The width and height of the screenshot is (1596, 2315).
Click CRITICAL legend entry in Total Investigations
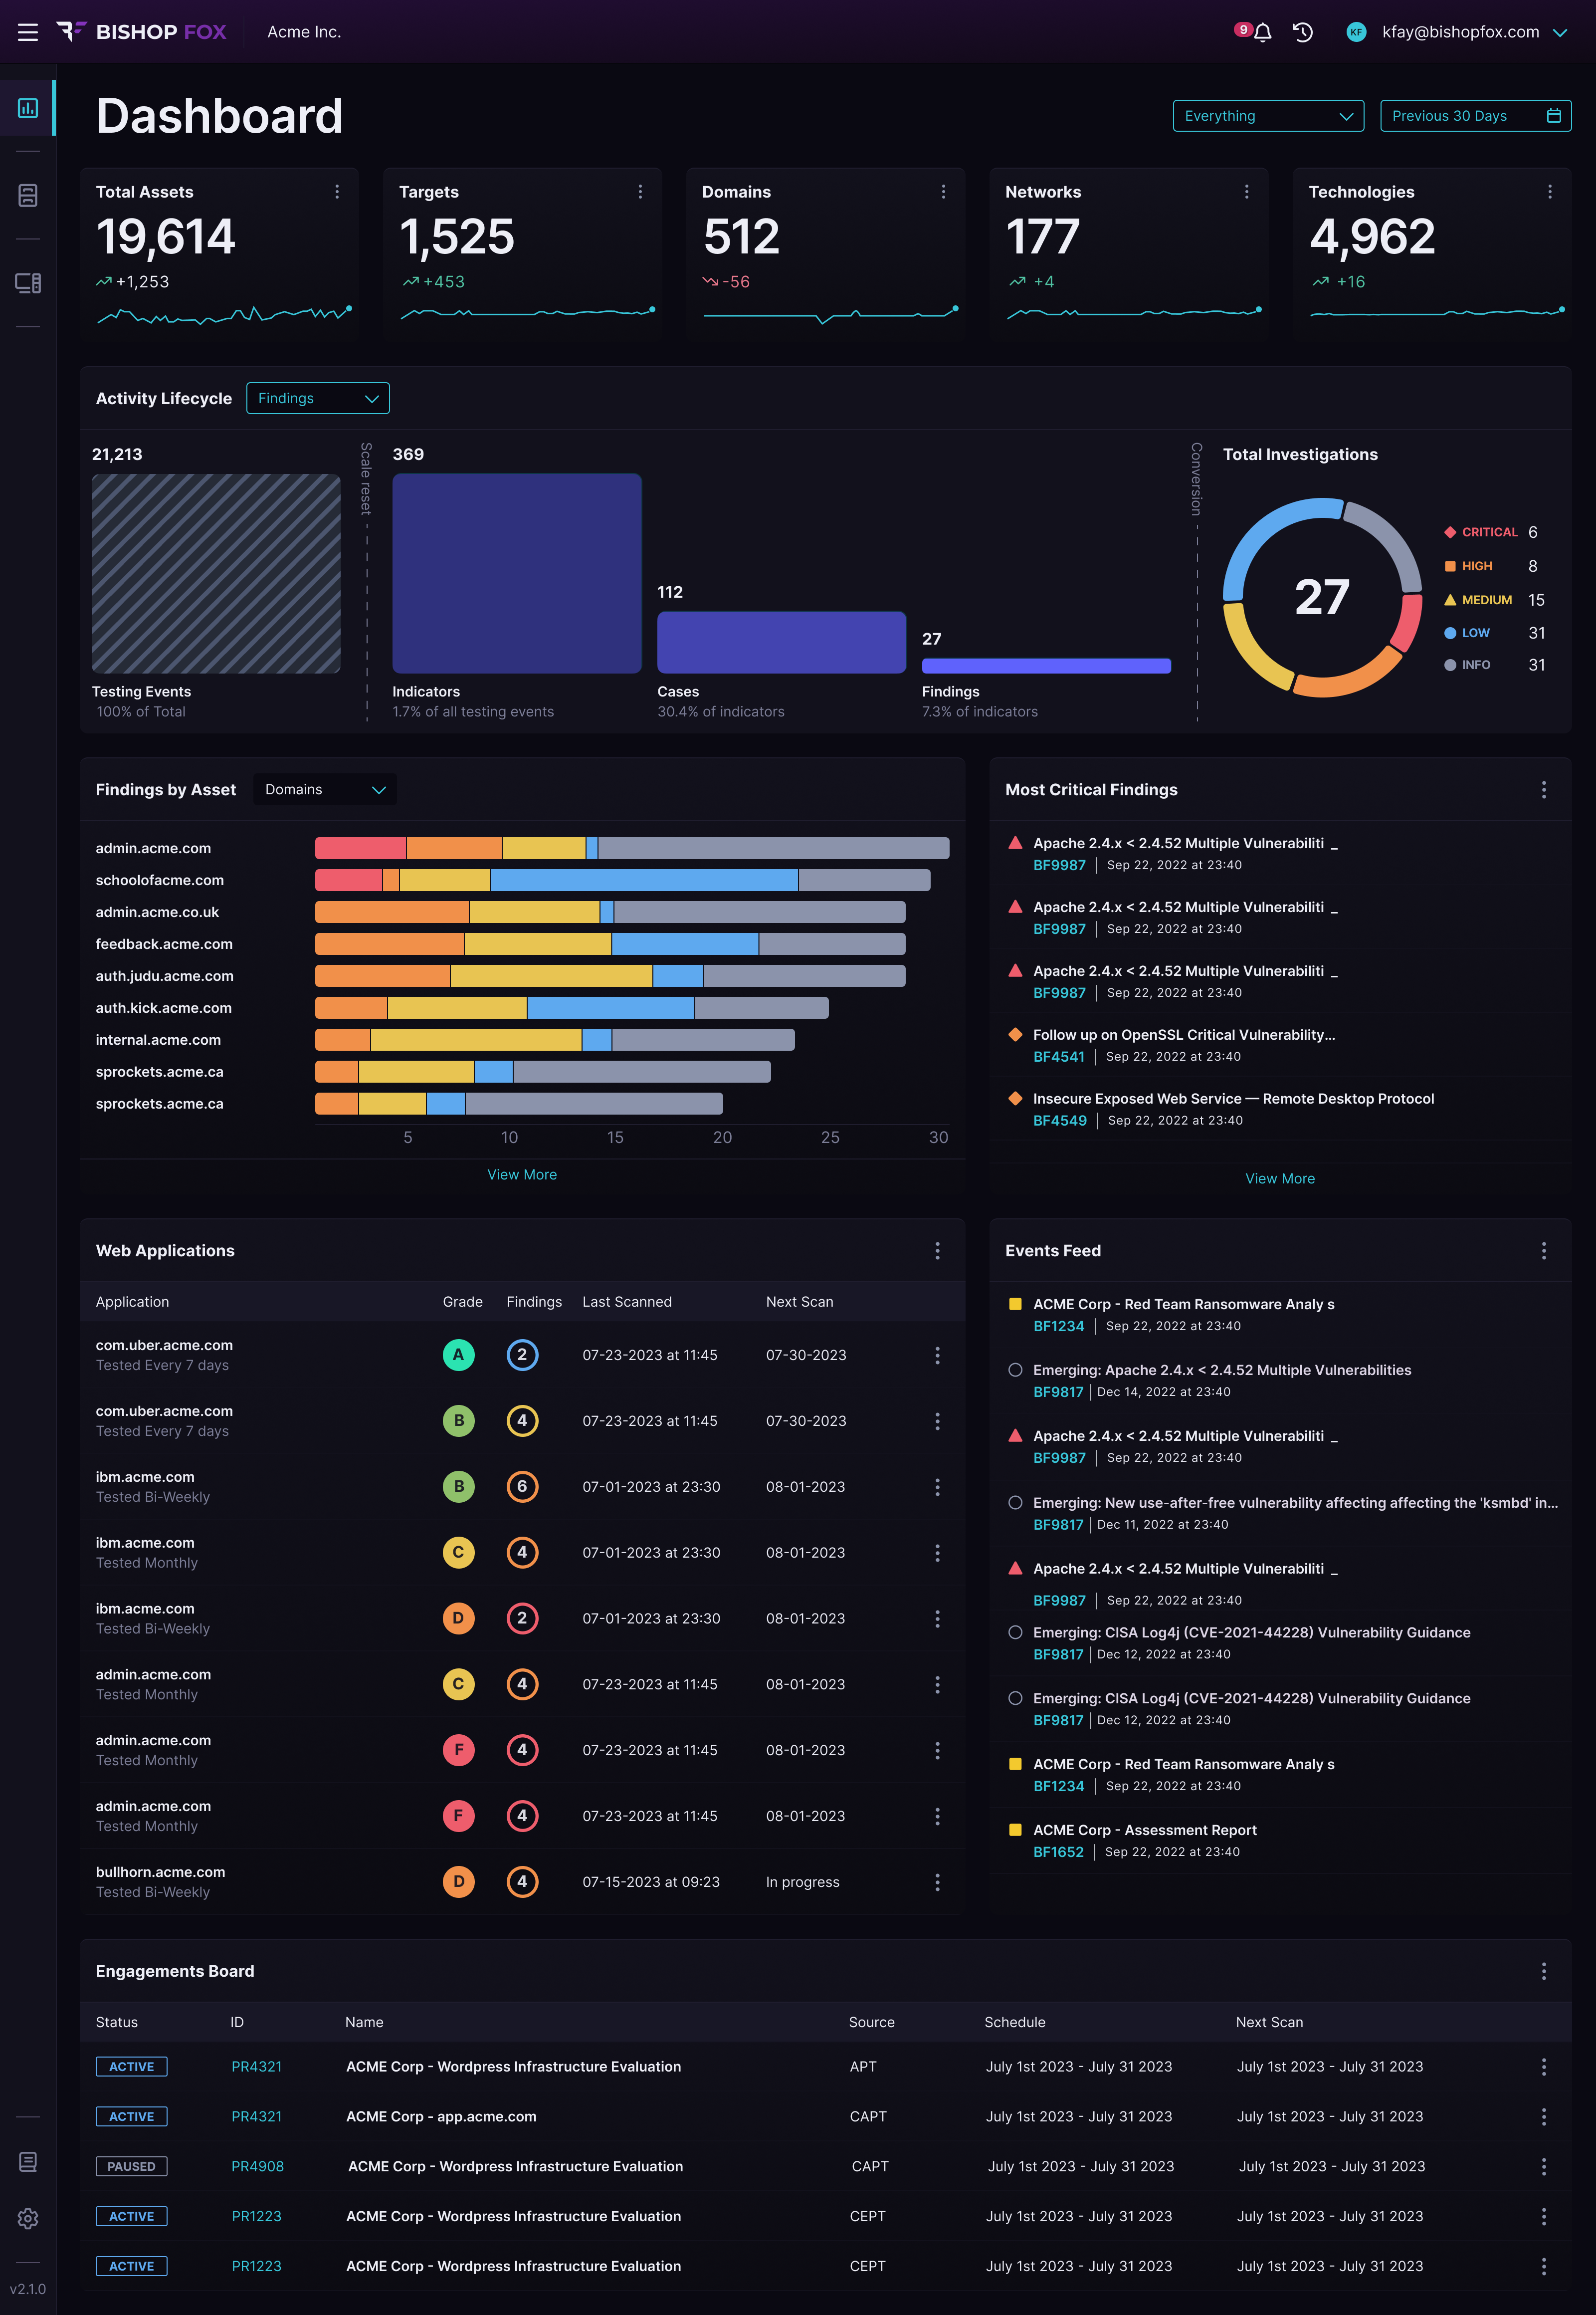point(1490,532)
